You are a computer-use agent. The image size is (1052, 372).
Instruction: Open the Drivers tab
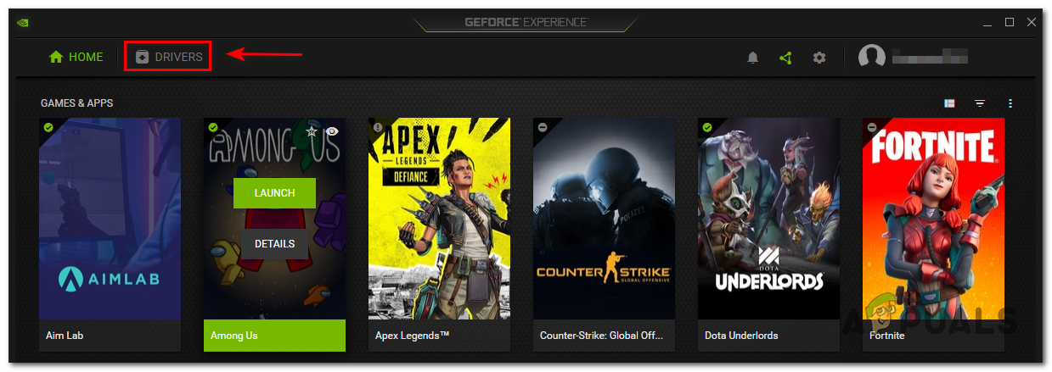point(169,57)
